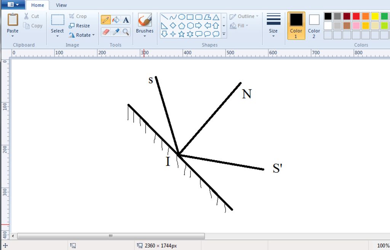Click the horizontal scrollbar thumb
390x250 pixels.
[111, 236]
